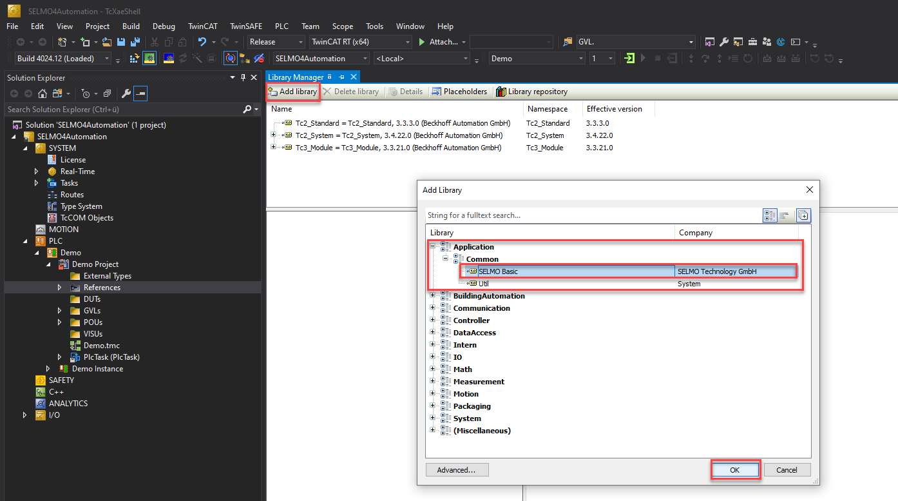Click the Find in Files icon beside GVL. box
The width and height of the screenshot is (898, 501).
tap(568, 43)
